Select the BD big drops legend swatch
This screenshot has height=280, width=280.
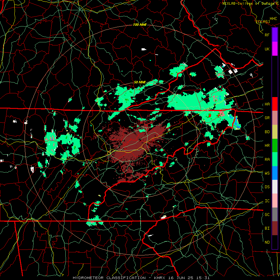[x=275, y=132]
